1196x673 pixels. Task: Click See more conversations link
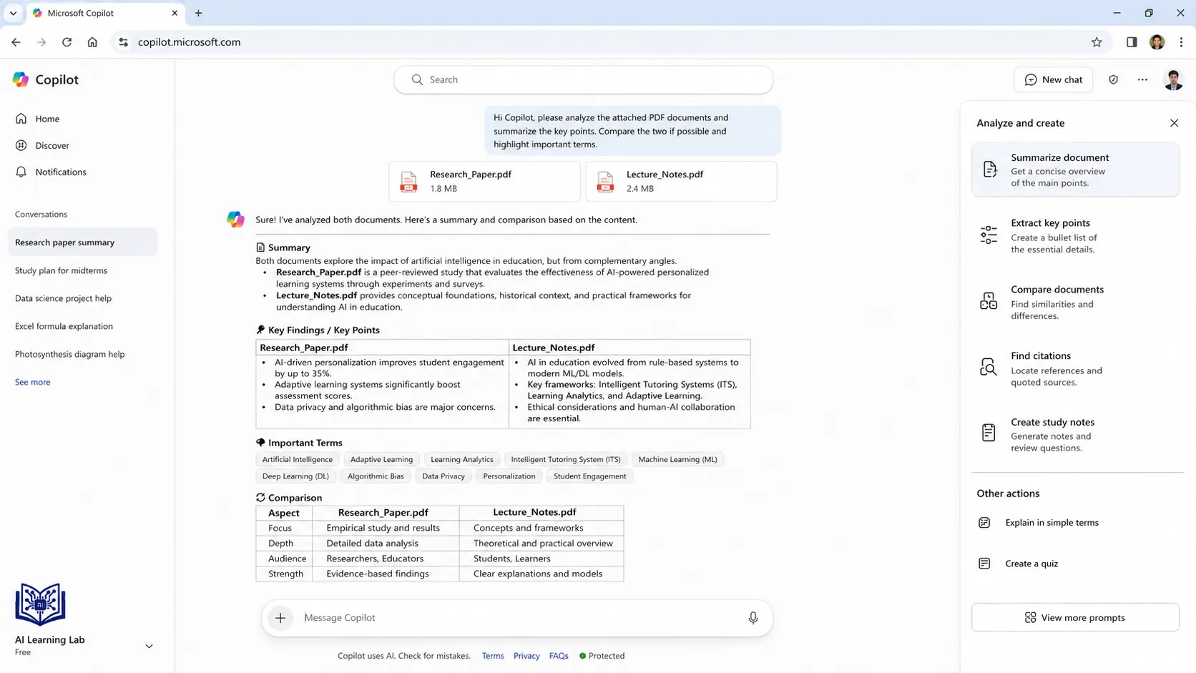click(32, 382)
